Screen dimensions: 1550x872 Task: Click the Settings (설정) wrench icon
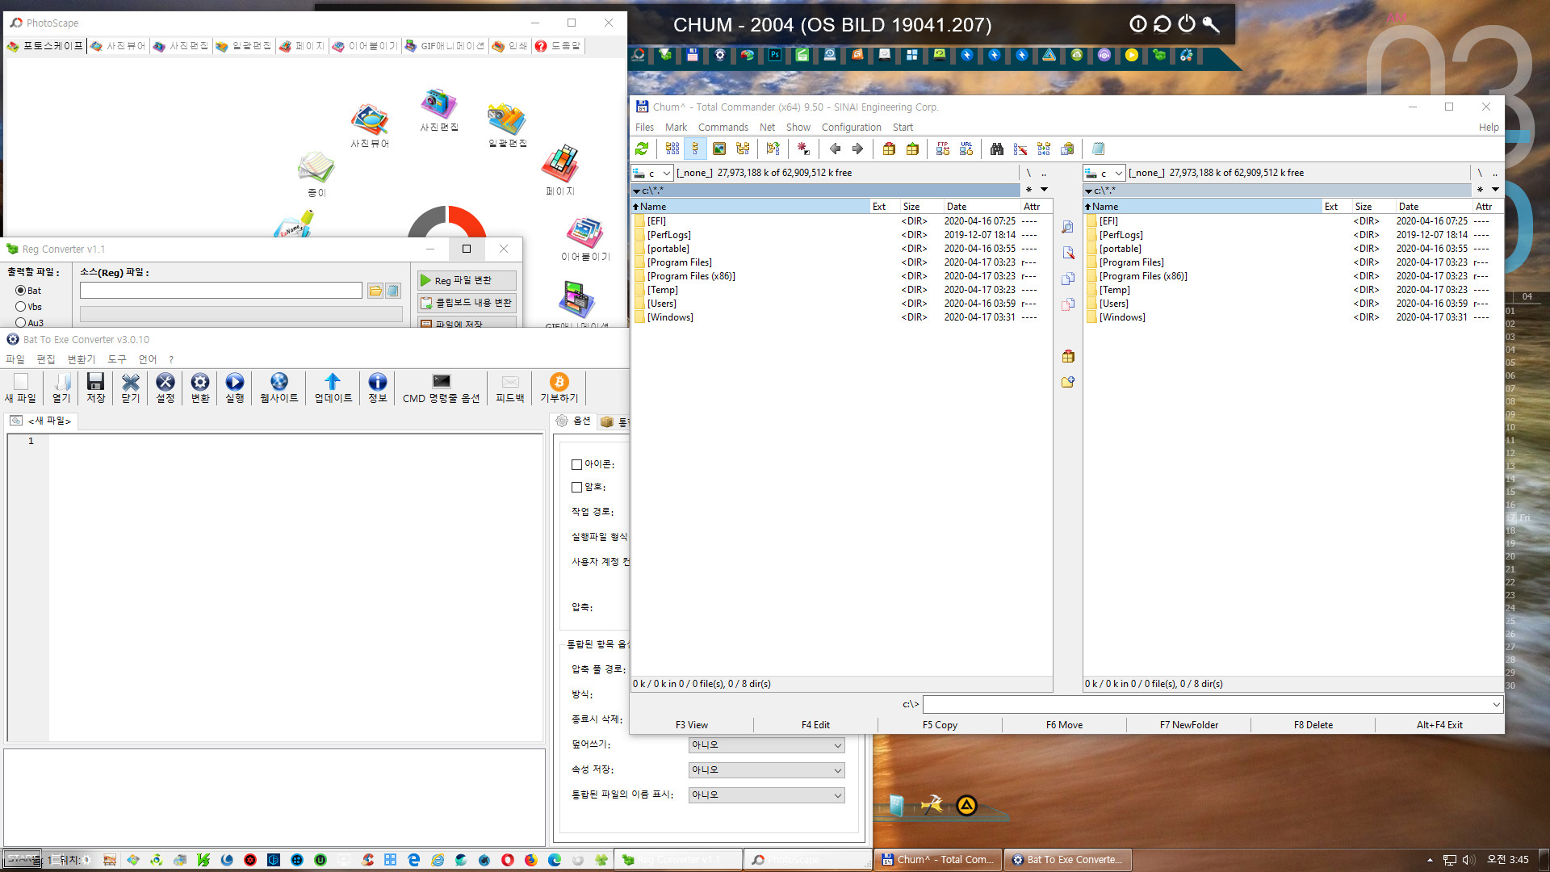pyautogui.click(x=165, y=388)
